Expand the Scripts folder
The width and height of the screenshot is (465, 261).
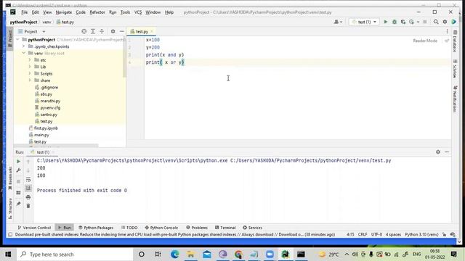30,73
